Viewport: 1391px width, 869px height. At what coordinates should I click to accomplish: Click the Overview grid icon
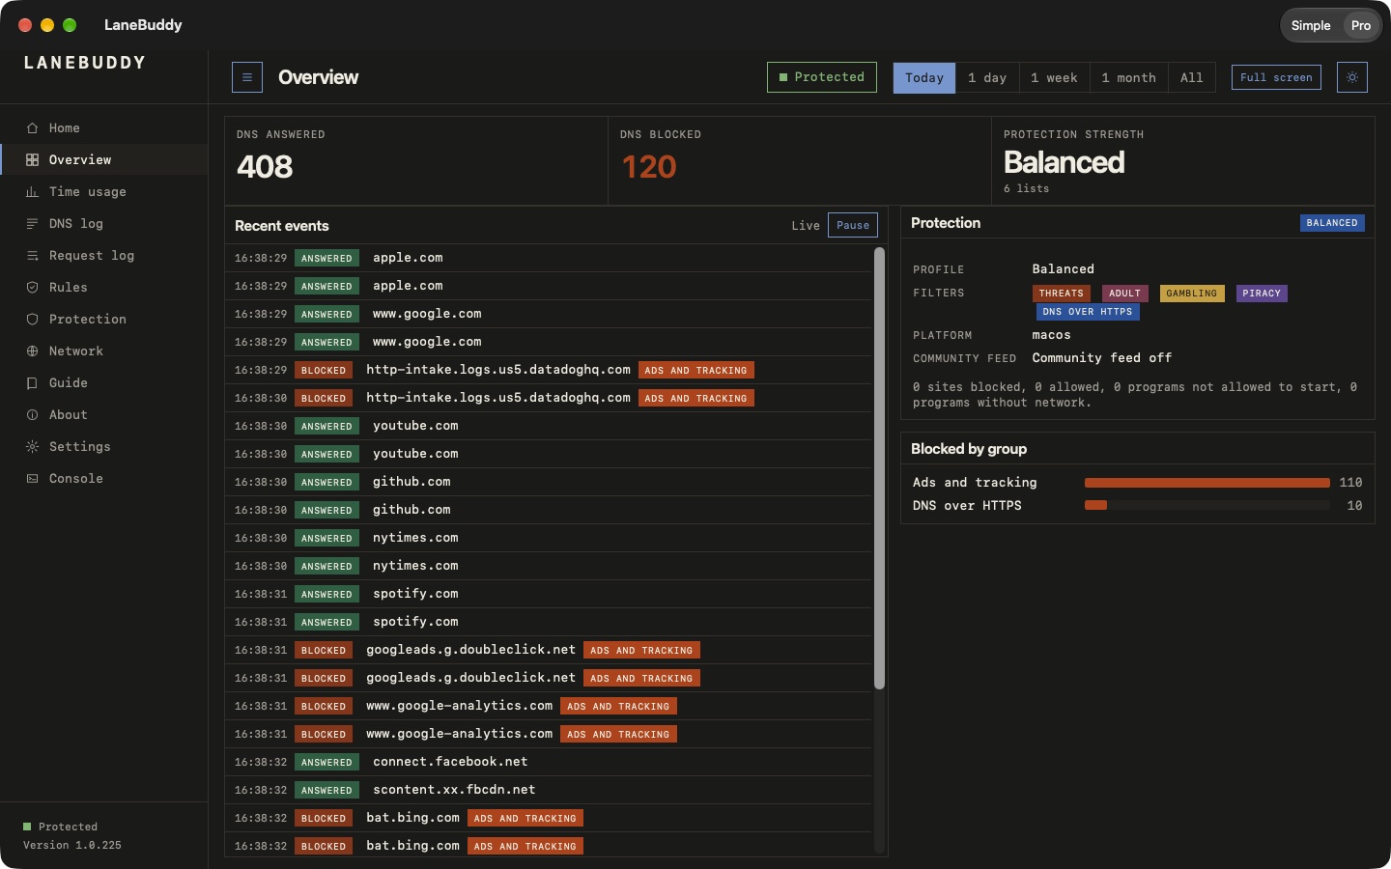tap(32, 160)
